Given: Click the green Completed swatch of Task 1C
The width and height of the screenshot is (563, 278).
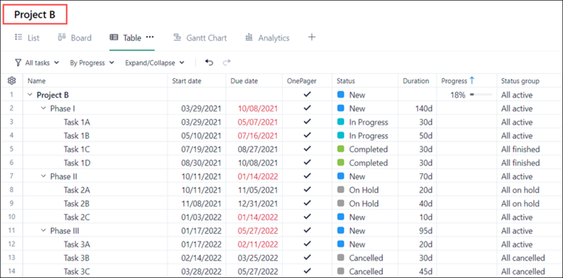Looking at the screenshot, I should pyautogui.click(x=341, y=149).
